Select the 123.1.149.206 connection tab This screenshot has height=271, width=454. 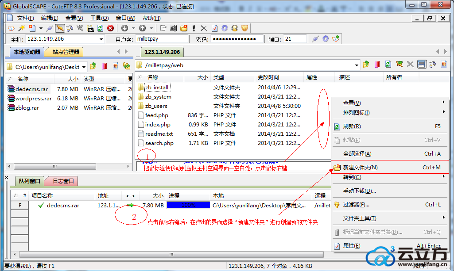162,52
